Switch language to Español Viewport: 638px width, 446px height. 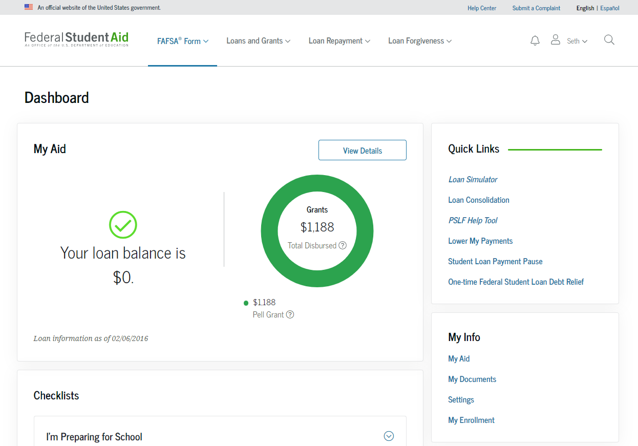[x=610, y=8]
